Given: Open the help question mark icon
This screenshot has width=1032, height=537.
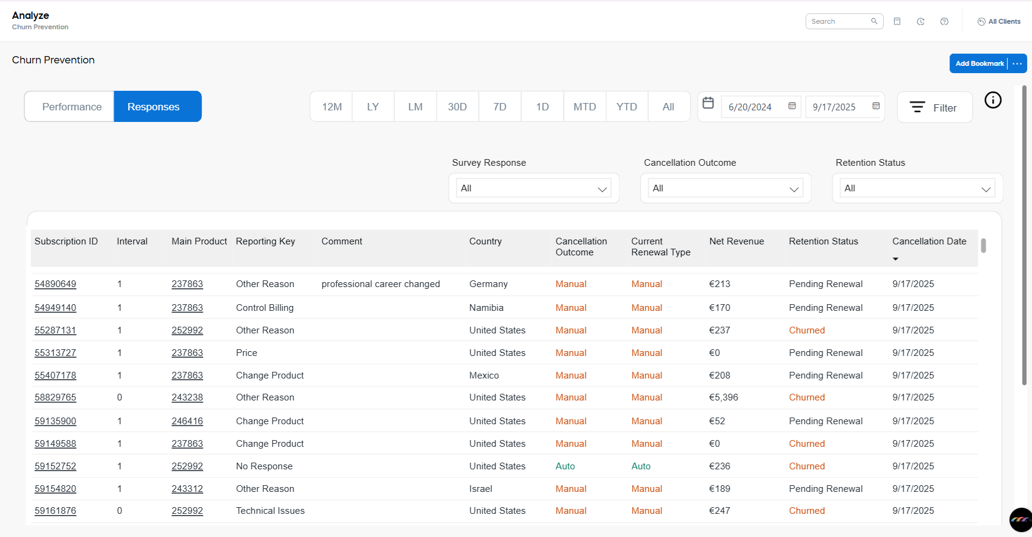Looking at the screenshot, I should [x=944, y=21].
